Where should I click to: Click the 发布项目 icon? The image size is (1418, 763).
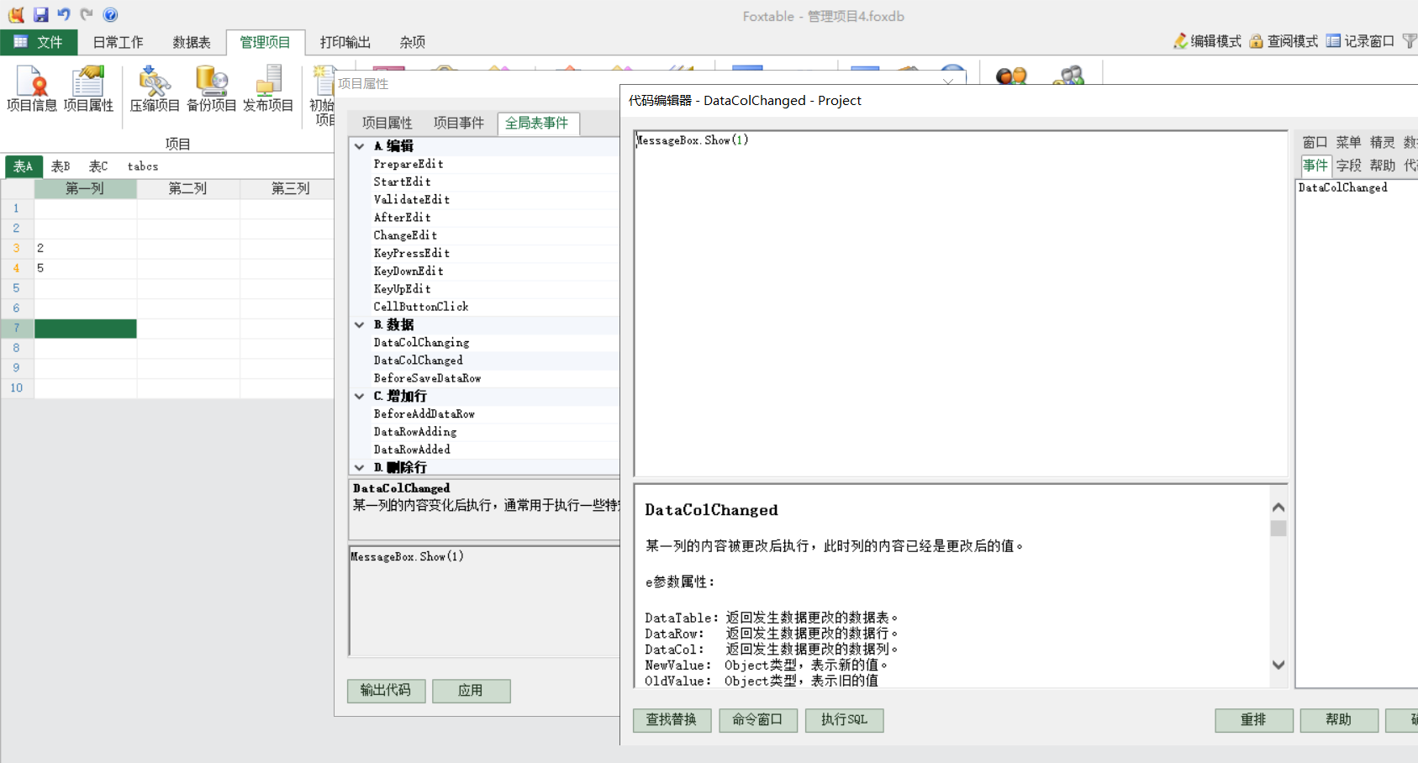coord(268,88)
